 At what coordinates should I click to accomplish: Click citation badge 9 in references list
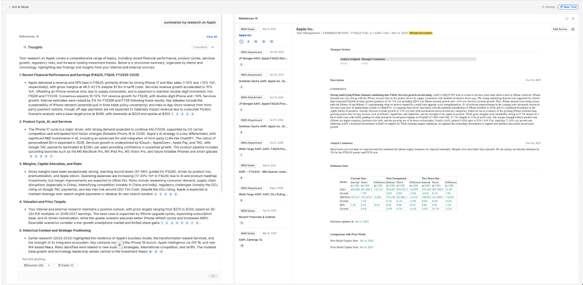pos(241,201)
